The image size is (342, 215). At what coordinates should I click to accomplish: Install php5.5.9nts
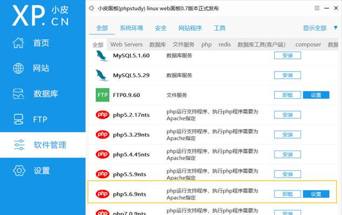coord(288,174)
